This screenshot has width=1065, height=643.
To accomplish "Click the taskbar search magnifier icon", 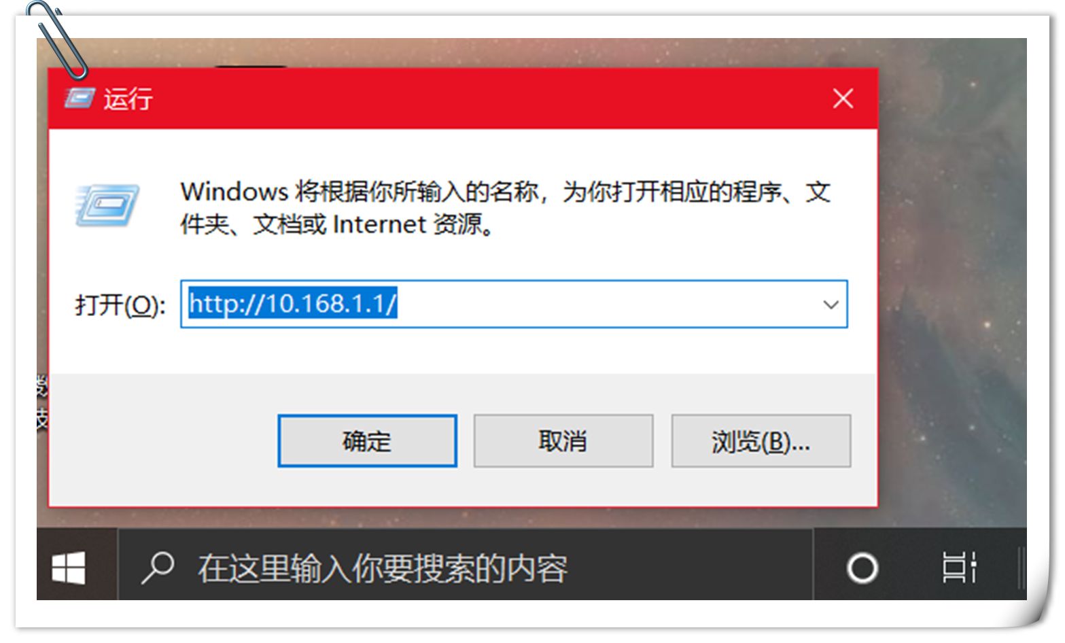I will pyautogui.click(x=157, y=568).
